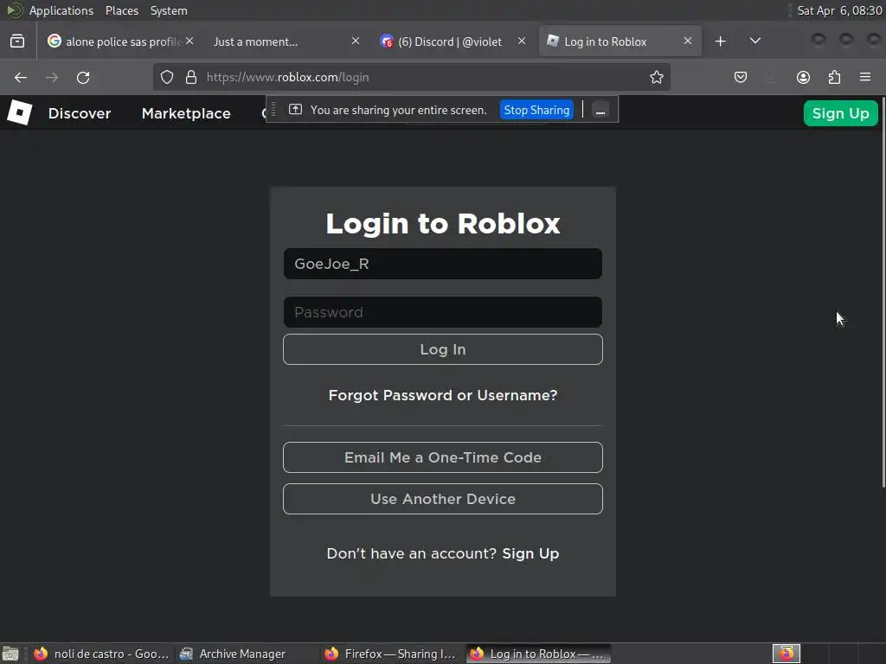Reload the current page
The height and width of the screenshot is (664, 886).
click(x=83, y=77)
